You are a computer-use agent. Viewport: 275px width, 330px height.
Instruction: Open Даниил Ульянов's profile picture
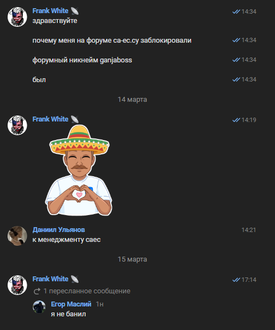pyautogui.click(x=17, y=236)
